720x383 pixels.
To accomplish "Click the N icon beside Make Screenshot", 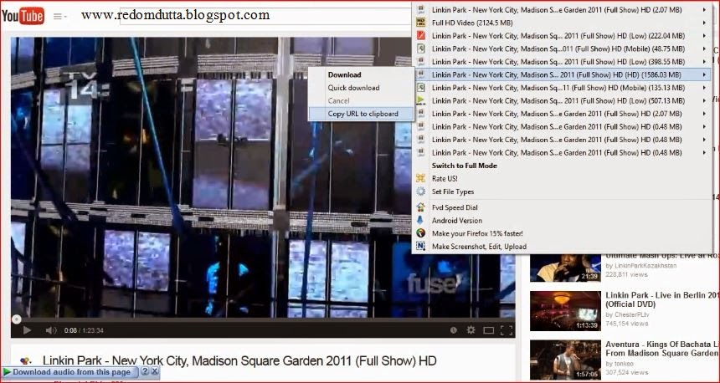I will (420, 247).
